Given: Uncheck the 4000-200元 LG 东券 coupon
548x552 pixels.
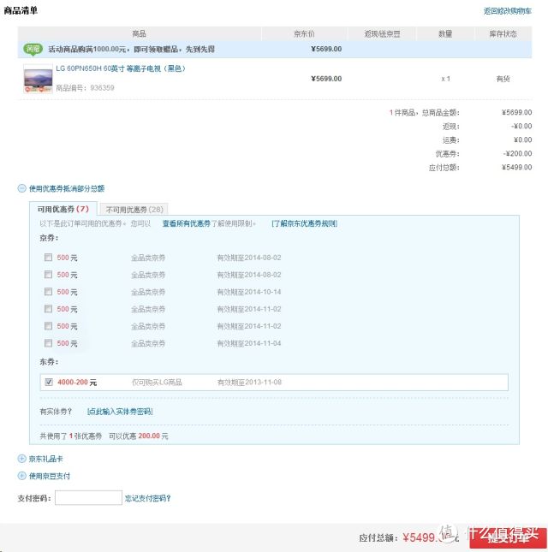Looking at the screenshot, I should click(48, 383).
